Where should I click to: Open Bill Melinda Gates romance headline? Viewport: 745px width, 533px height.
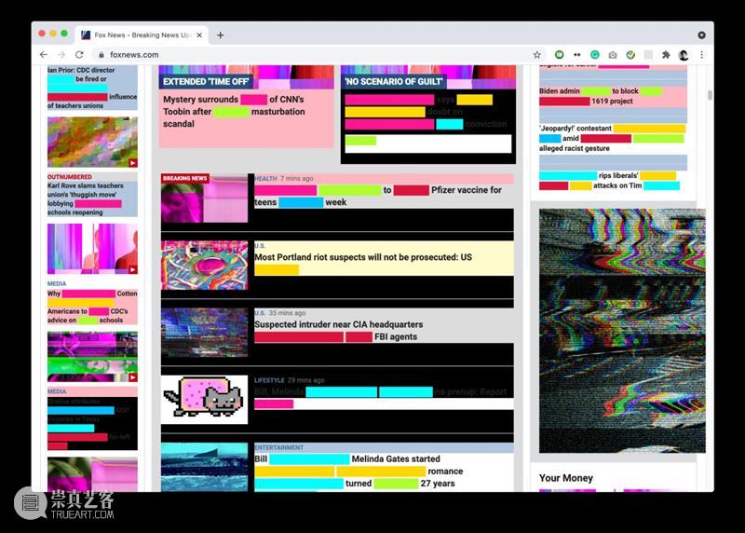(359, 471)
